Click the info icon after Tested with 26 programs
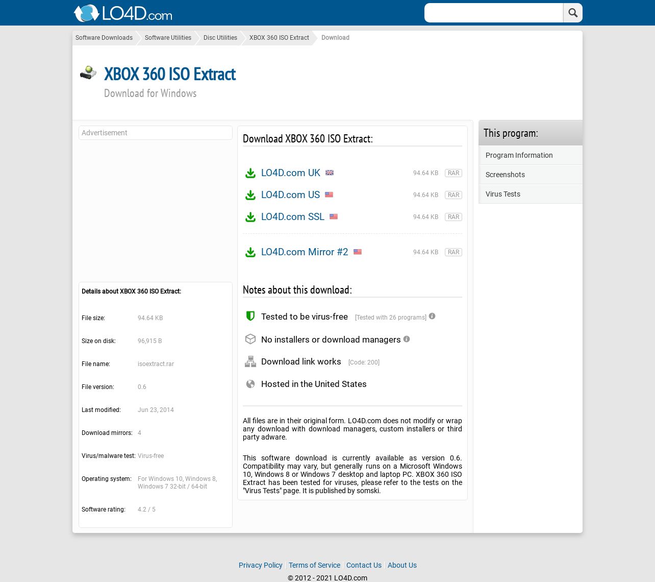655x582 pixels. click(x=432, y=316)
